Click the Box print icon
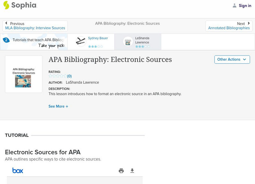 [x=121, y=171]
